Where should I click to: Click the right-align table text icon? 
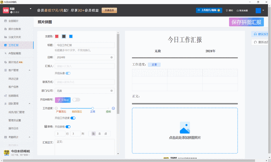[106, 134]
